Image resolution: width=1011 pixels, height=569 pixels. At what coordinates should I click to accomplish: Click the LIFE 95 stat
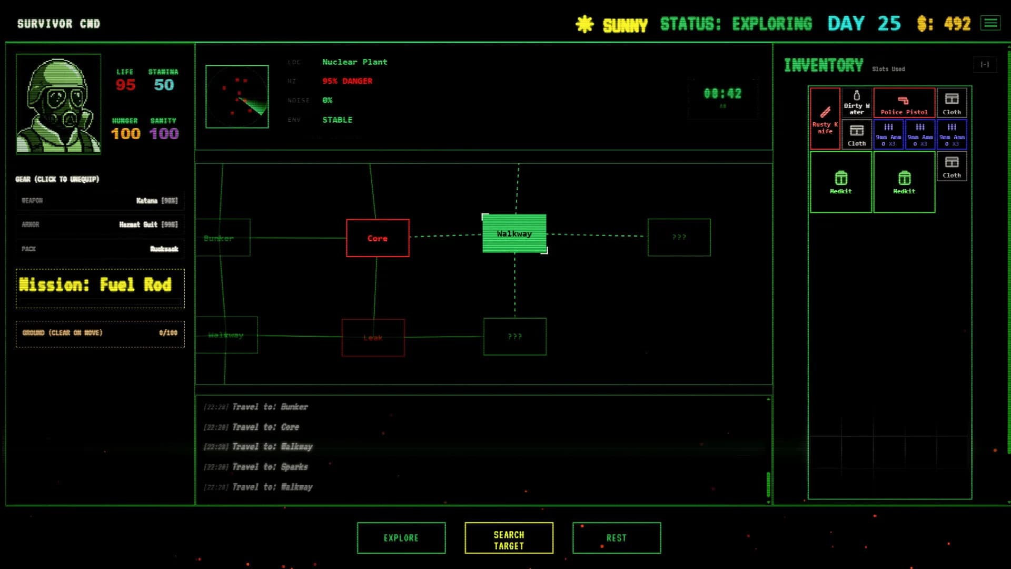coord(125,80)
